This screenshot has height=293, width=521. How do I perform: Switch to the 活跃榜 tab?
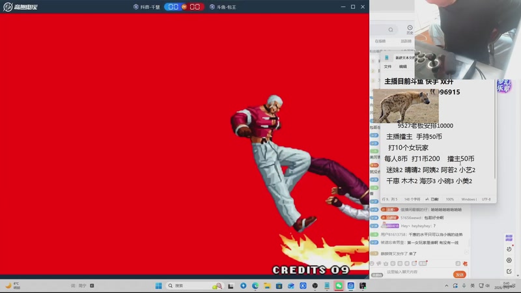tap(406, 41)
